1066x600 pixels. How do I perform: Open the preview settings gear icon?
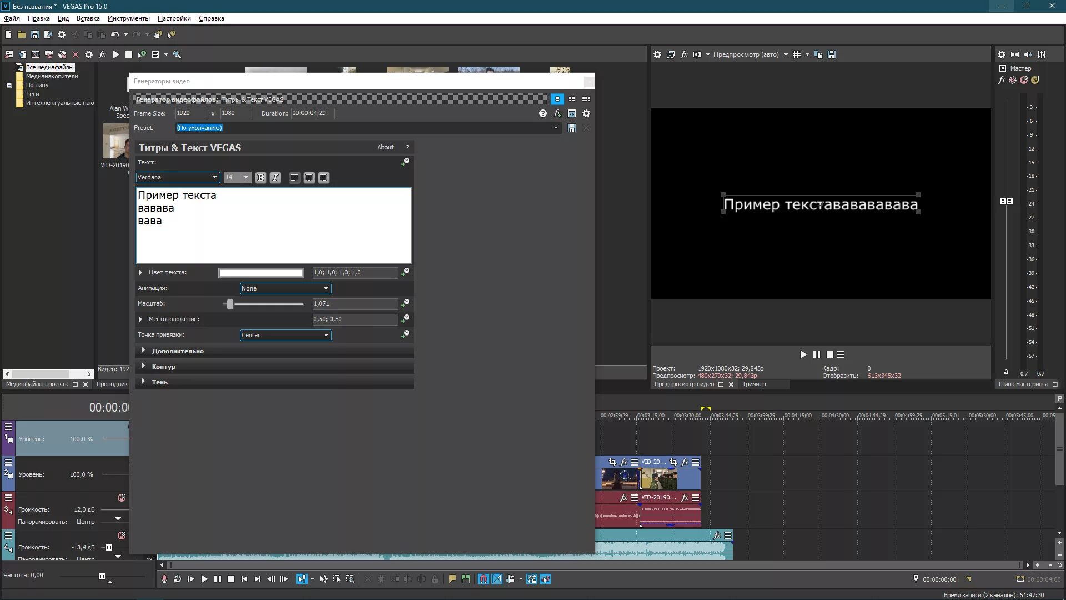(x=657, y=54)
